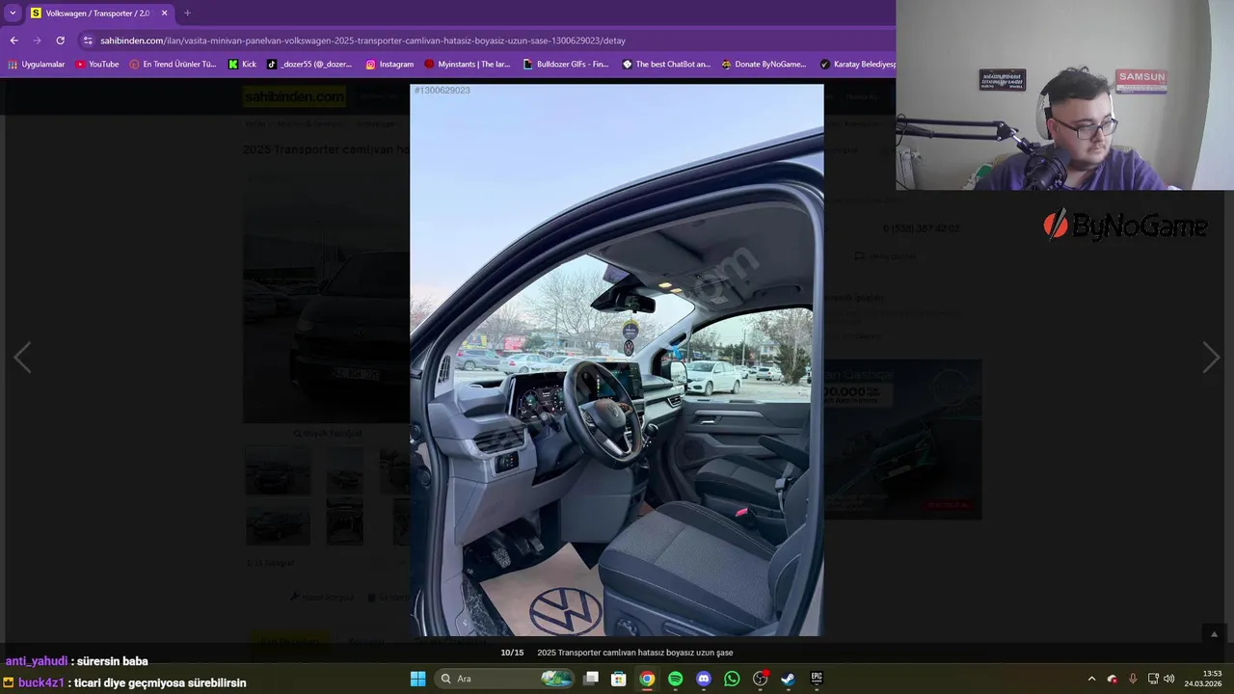
Task: Open volume control in system tray
Action: pyautogui.click(x=1169, y=679)
